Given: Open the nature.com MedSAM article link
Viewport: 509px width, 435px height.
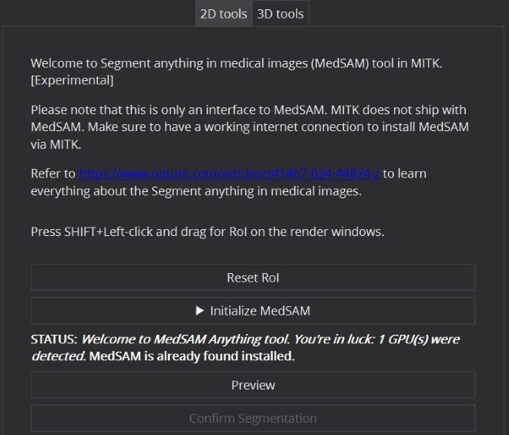Looking at the screenshot, I should (x=229, y=174).
